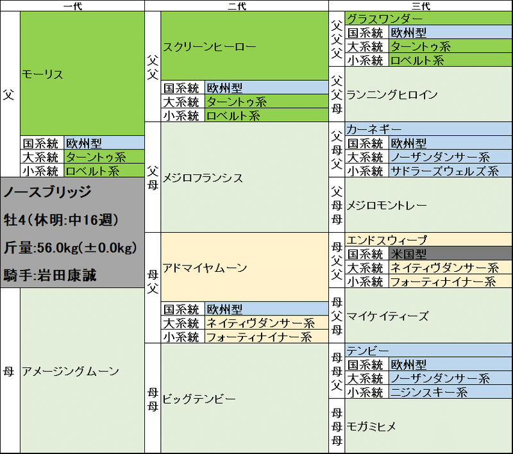Click 欧州型 under カーネギー
Image resolution: width=513 pixels, height=454 pixels.
tap(451, 143)
